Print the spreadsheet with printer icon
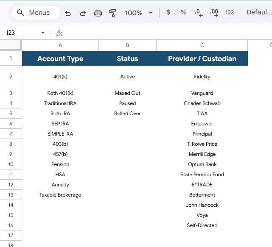272x247 pixels. click(x=98, y=13)
